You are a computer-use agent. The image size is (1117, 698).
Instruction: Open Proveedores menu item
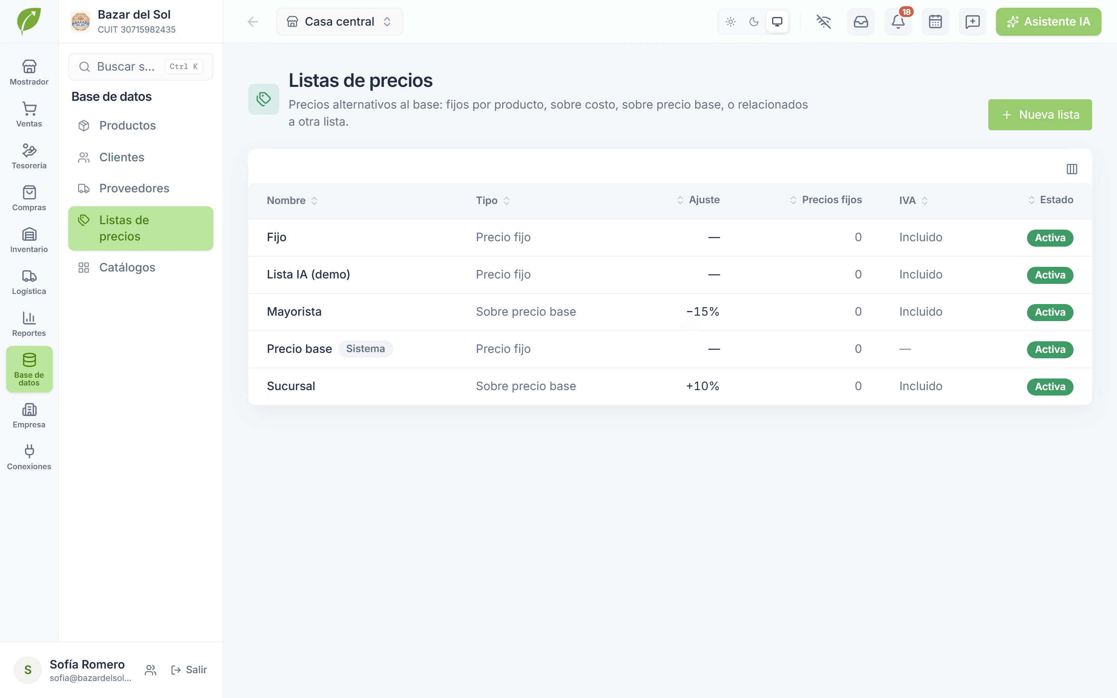140,188
